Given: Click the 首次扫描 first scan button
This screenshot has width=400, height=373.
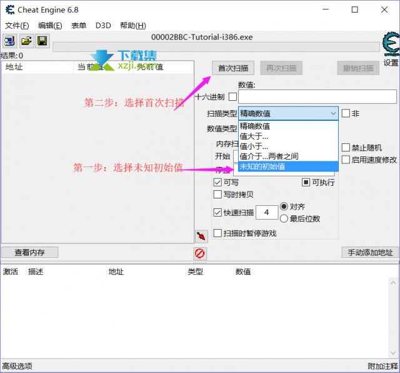Looking at the screenshot, I should click(x=233, y=68).
